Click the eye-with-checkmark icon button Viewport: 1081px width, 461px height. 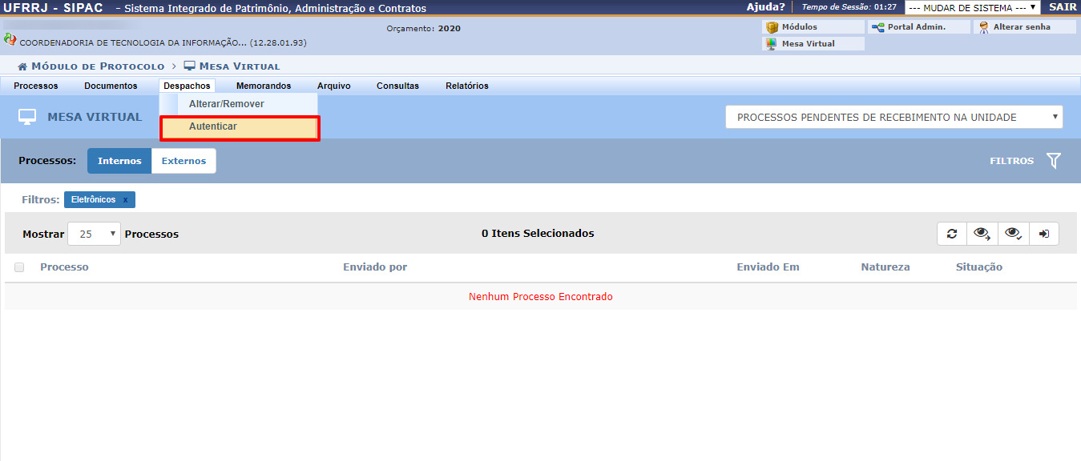(1013, 234)
